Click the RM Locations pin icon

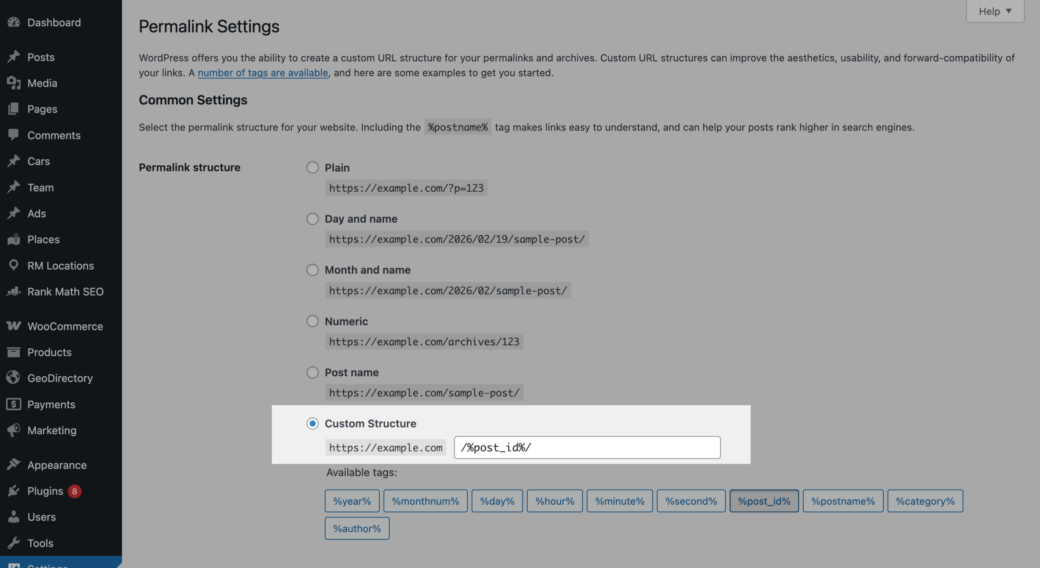click(13, 265)
